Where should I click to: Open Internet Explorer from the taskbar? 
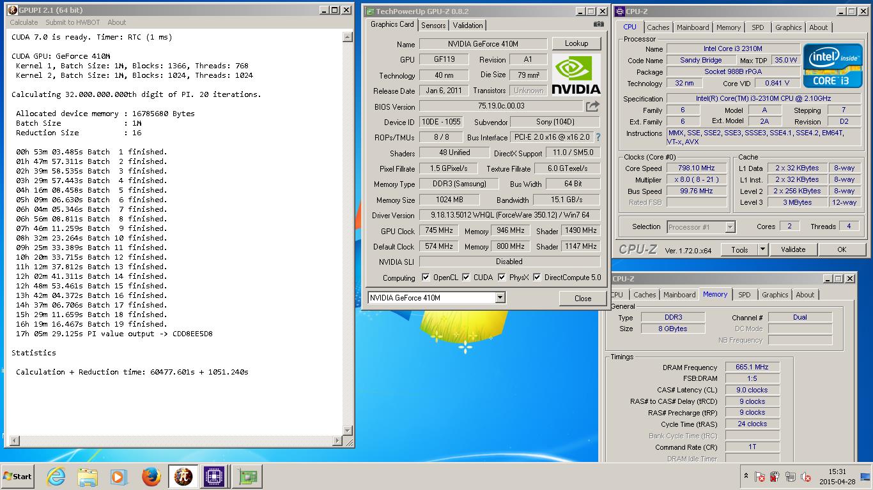pyautogui.click(x=56, y=476)
